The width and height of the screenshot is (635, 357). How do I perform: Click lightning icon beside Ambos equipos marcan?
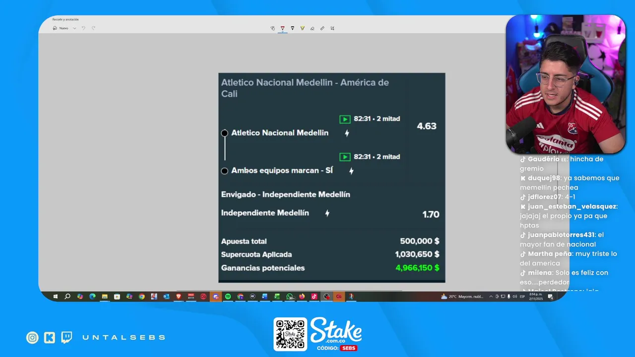351,171
